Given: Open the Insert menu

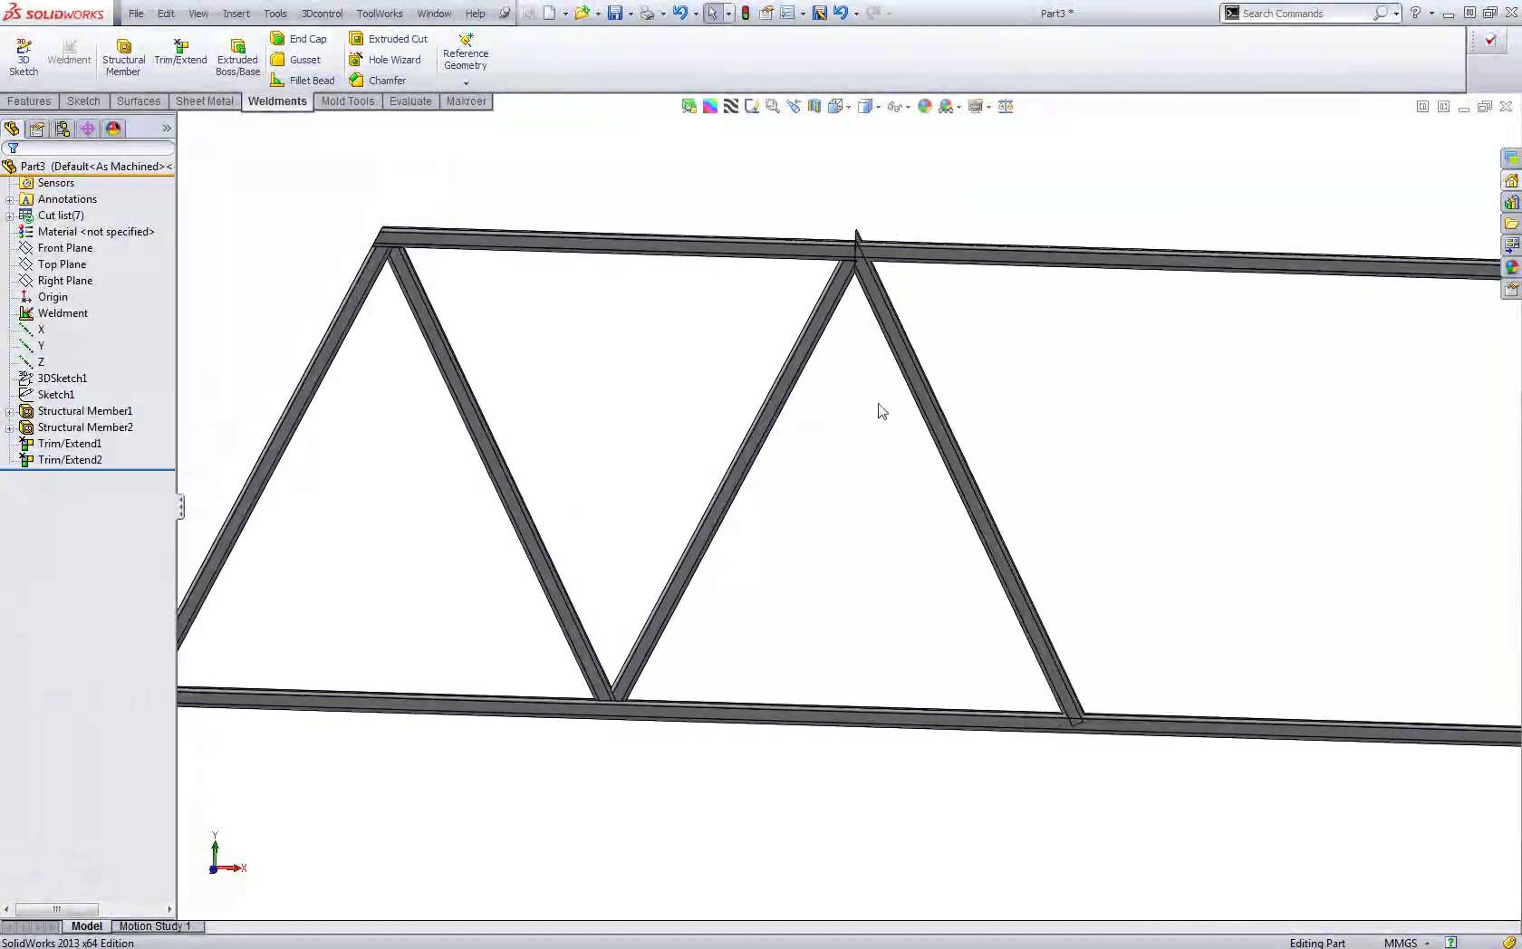Looking at the screenshot, I should point(236,14).
